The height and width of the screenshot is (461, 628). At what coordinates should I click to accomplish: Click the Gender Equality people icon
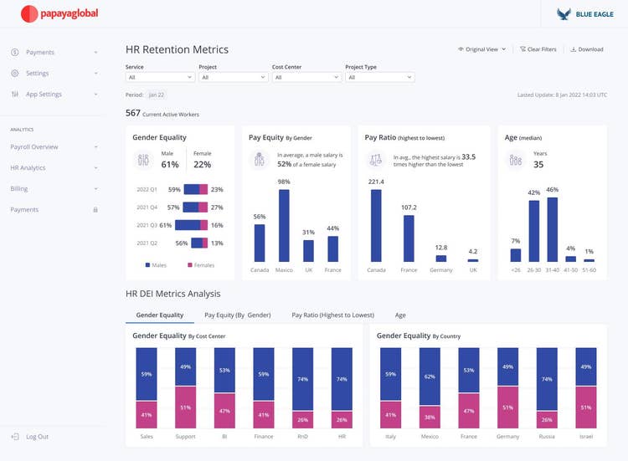pyautogui.click(x=143, y=160)
